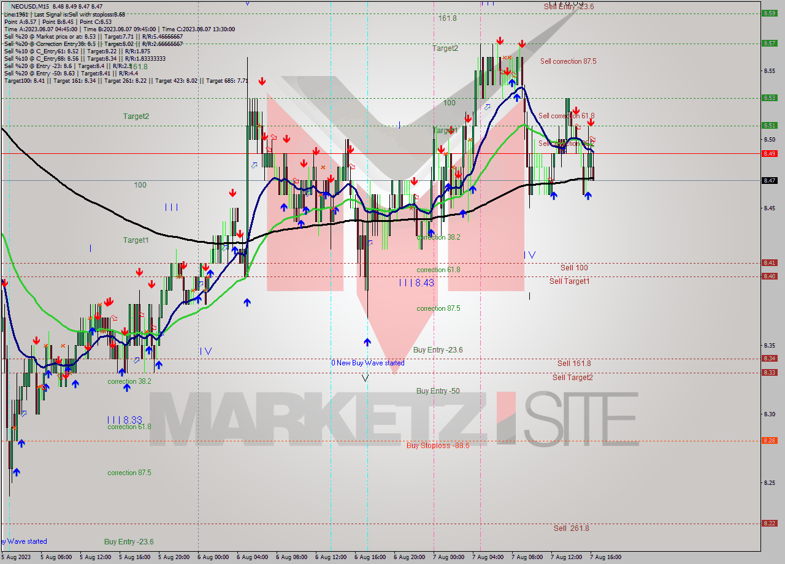785x564 pixels.
Task: Click the 'Sell Target1' label
Action: (x=569, y=281)
